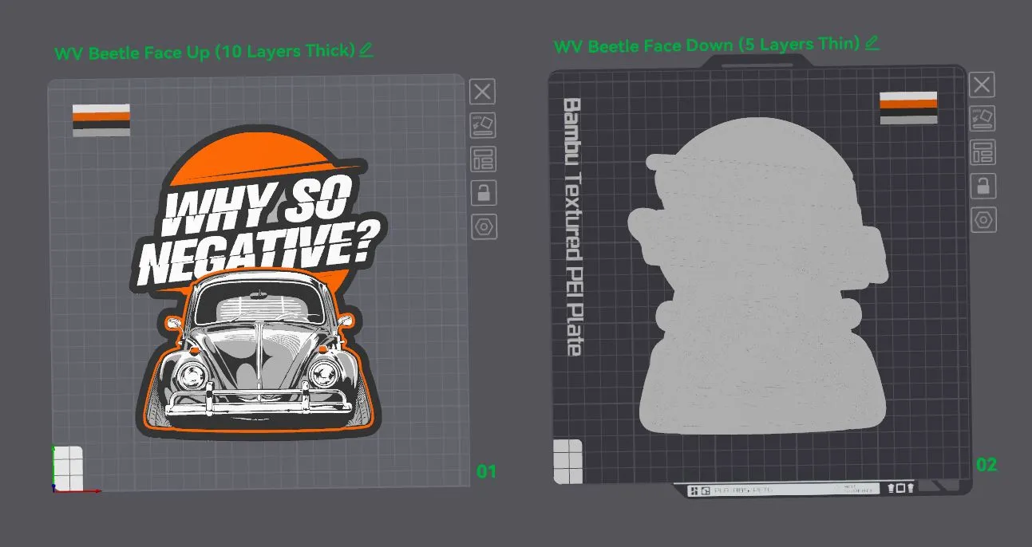Image resolution: width=1032 pixels, height=547 pixels.
Task: Auto-orient objects on plate 02
Action: pyautogui.click(x=982, y=118)
